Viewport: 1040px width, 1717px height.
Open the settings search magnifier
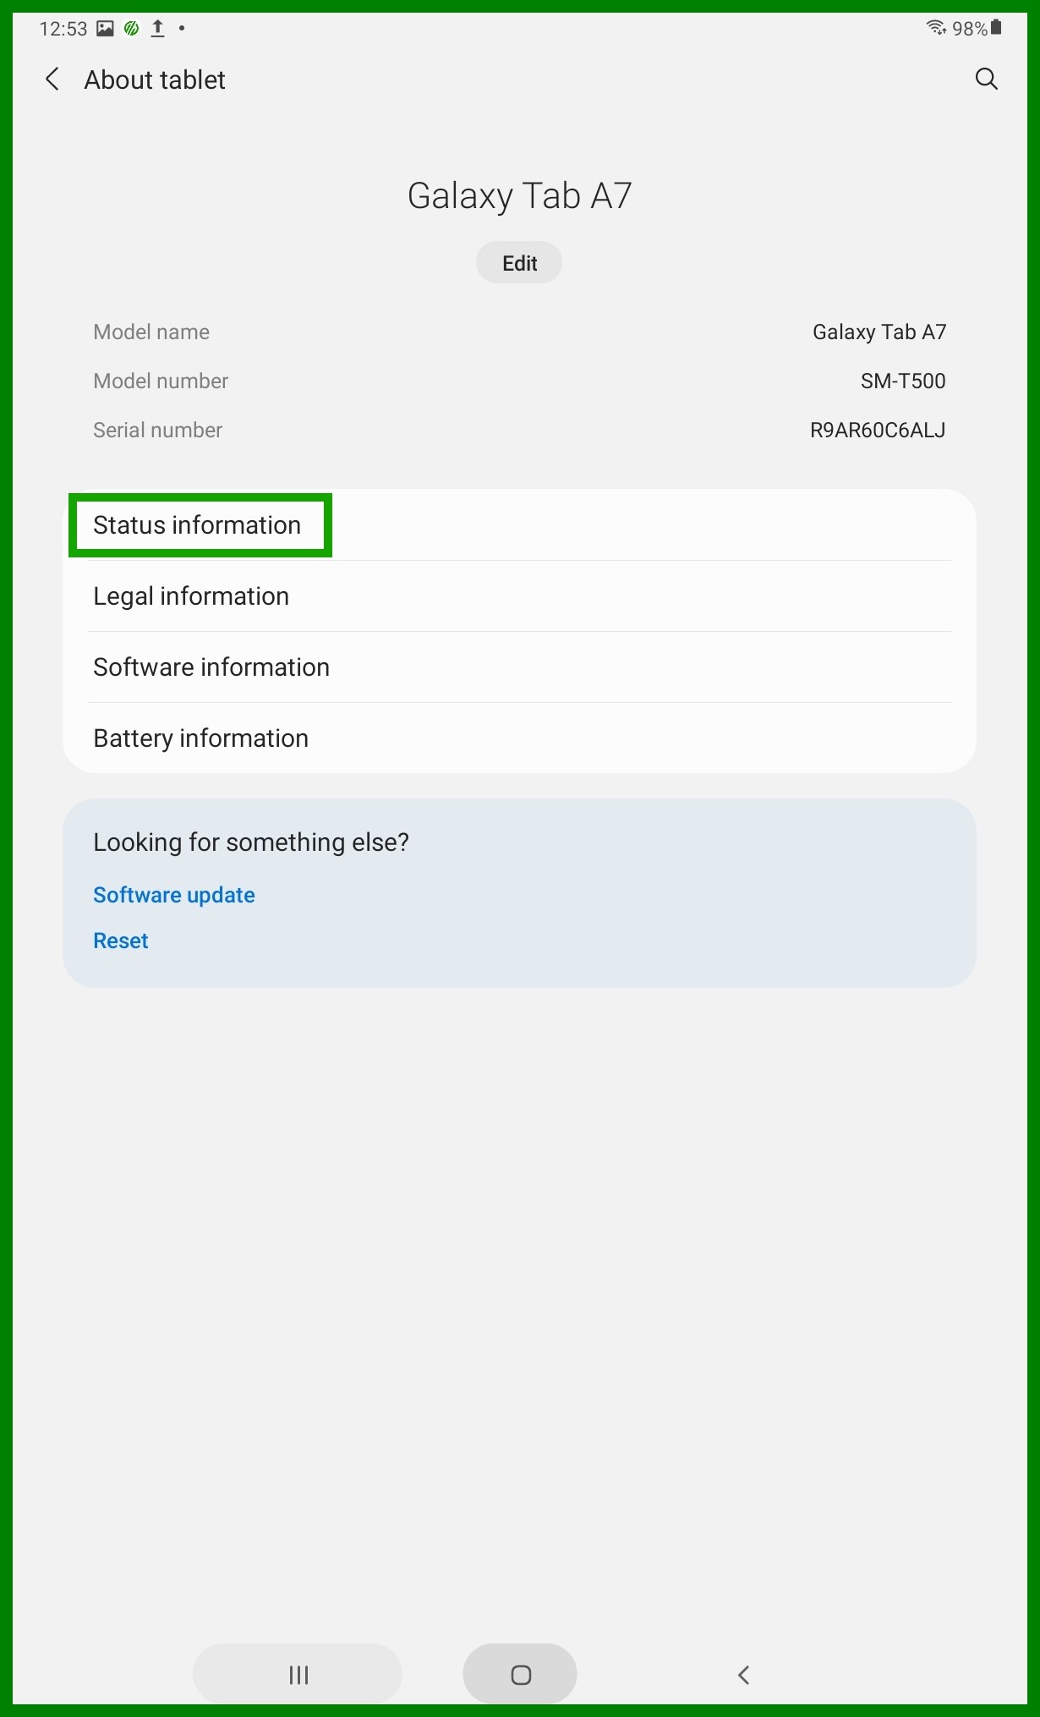(x=987, y=80)
